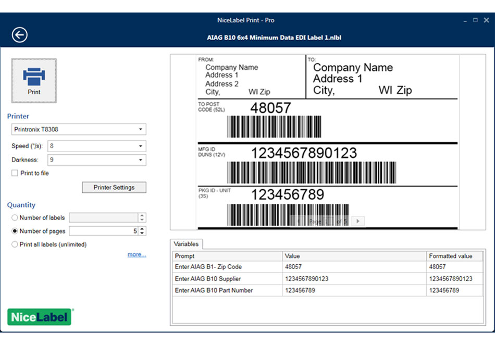Select the 'Enter AIAG B1- Zip Code' prompt
The width and height of the screenshot is (495, 356).
[227, 266]
